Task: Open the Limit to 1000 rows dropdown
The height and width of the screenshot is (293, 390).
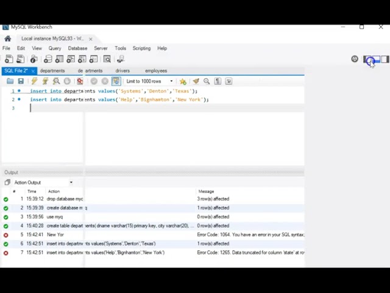Action: click(x=149, y=81)
